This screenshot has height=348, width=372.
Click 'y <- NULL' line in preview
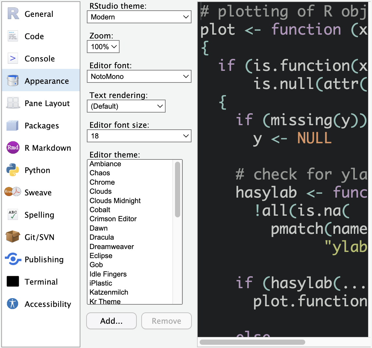292,138
